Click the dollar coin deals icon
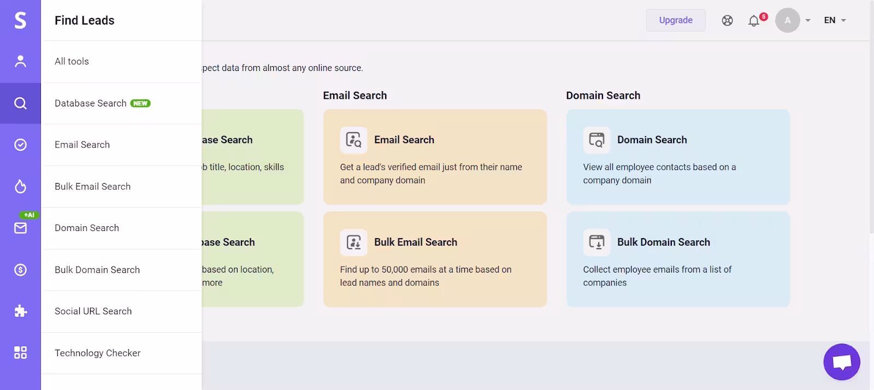 (x=20, y=270)
